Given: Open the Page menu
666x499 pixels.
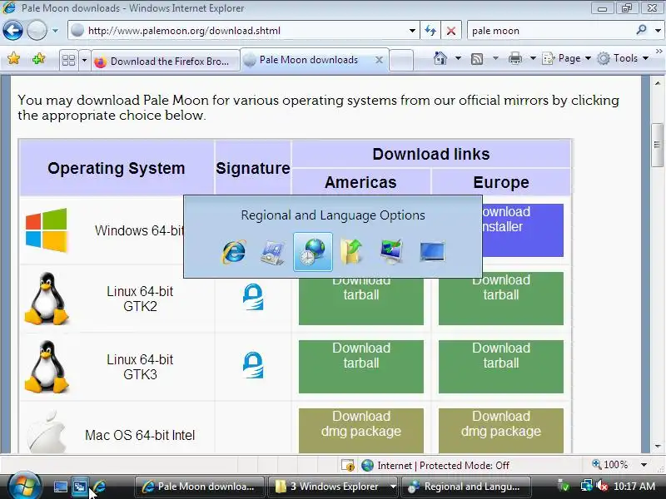Looking at the screenshot, I should (x=567, y=58).
